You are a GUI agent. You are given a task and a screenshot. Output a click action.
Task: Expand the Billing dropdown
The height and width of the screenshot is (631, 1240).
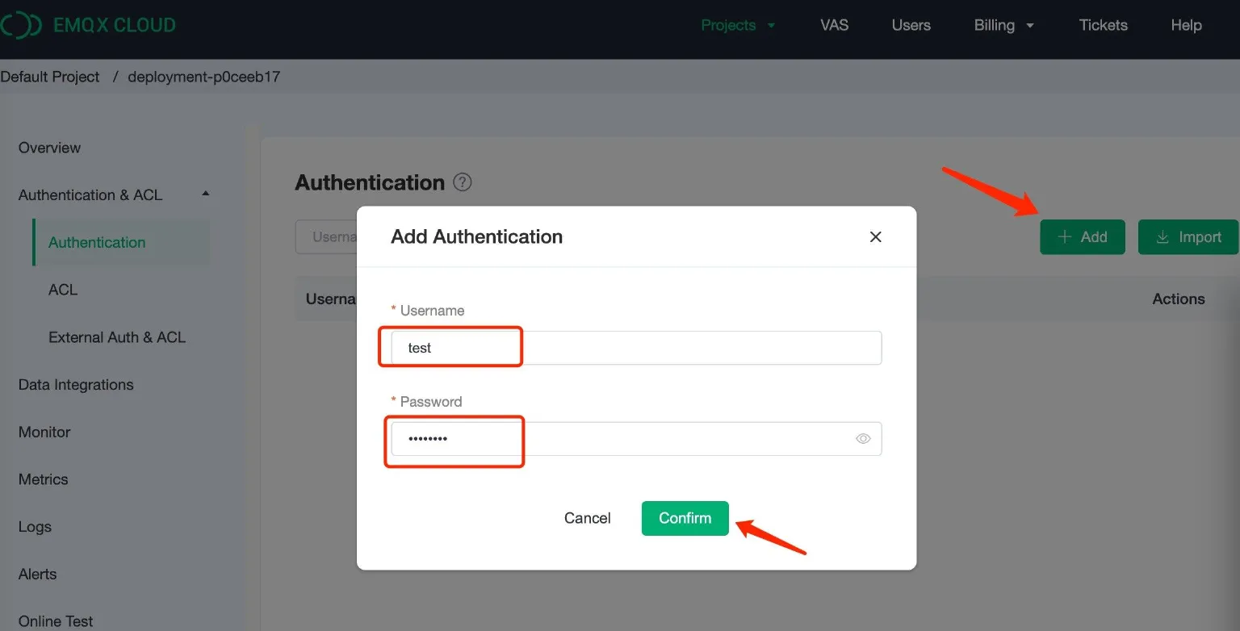click(x=1003, y=25)
